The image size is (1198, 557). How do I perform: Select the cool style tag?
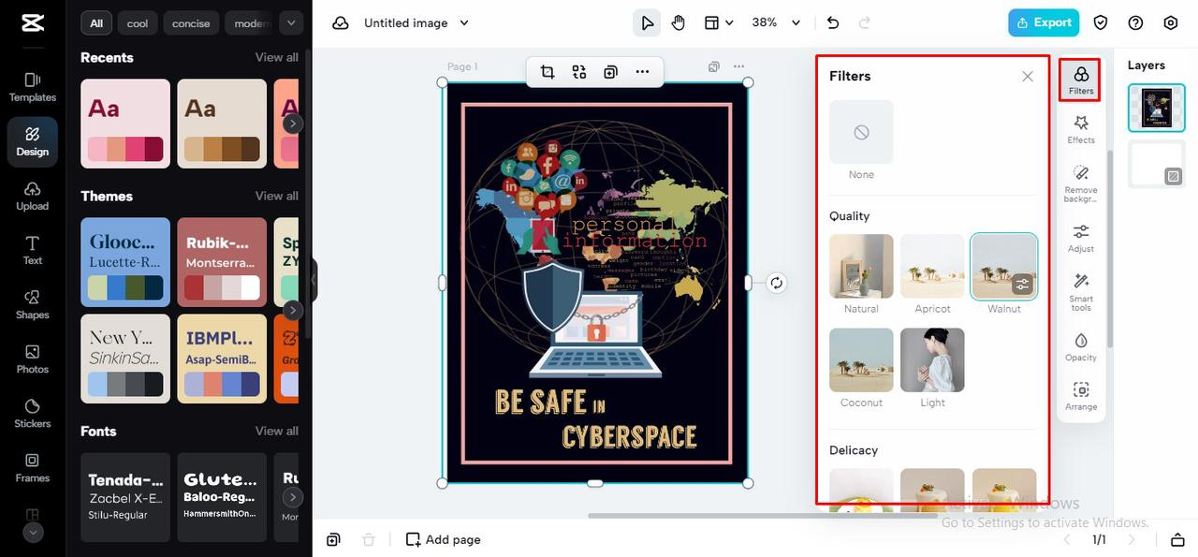[x=138, y=23]
